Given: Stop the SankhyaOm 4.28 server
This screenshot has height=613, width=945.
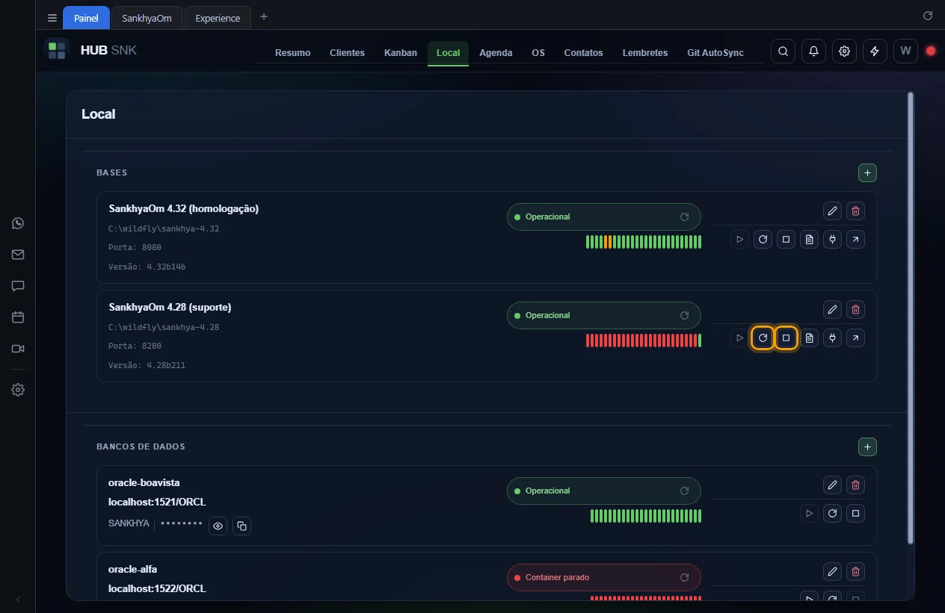Looking at the screenshot, I should pos(786,338).
